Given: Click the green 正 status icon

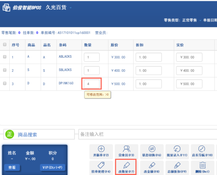Looking at the screenshot, I should [x=10, y=134].
